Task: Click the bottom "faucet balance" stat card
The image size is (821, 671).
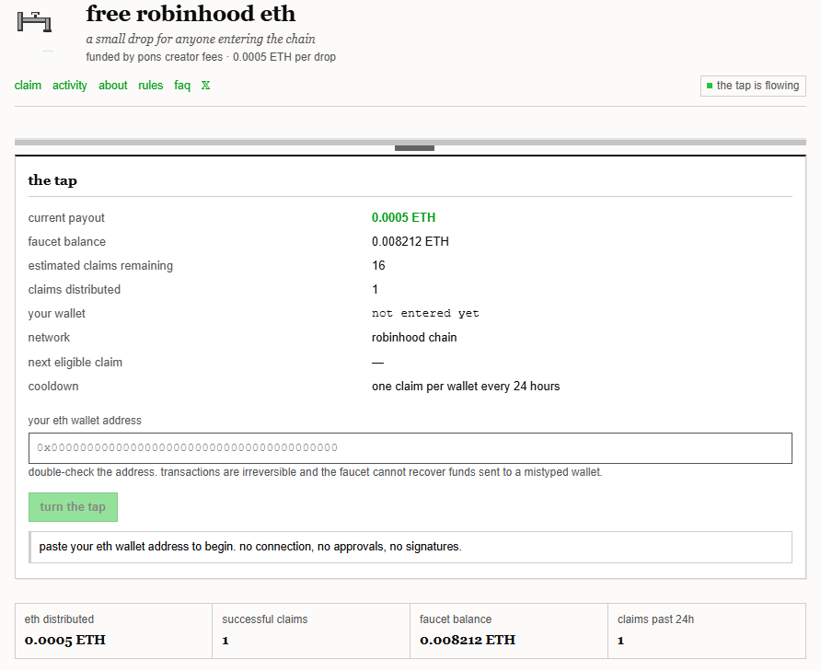Action: 509,631
